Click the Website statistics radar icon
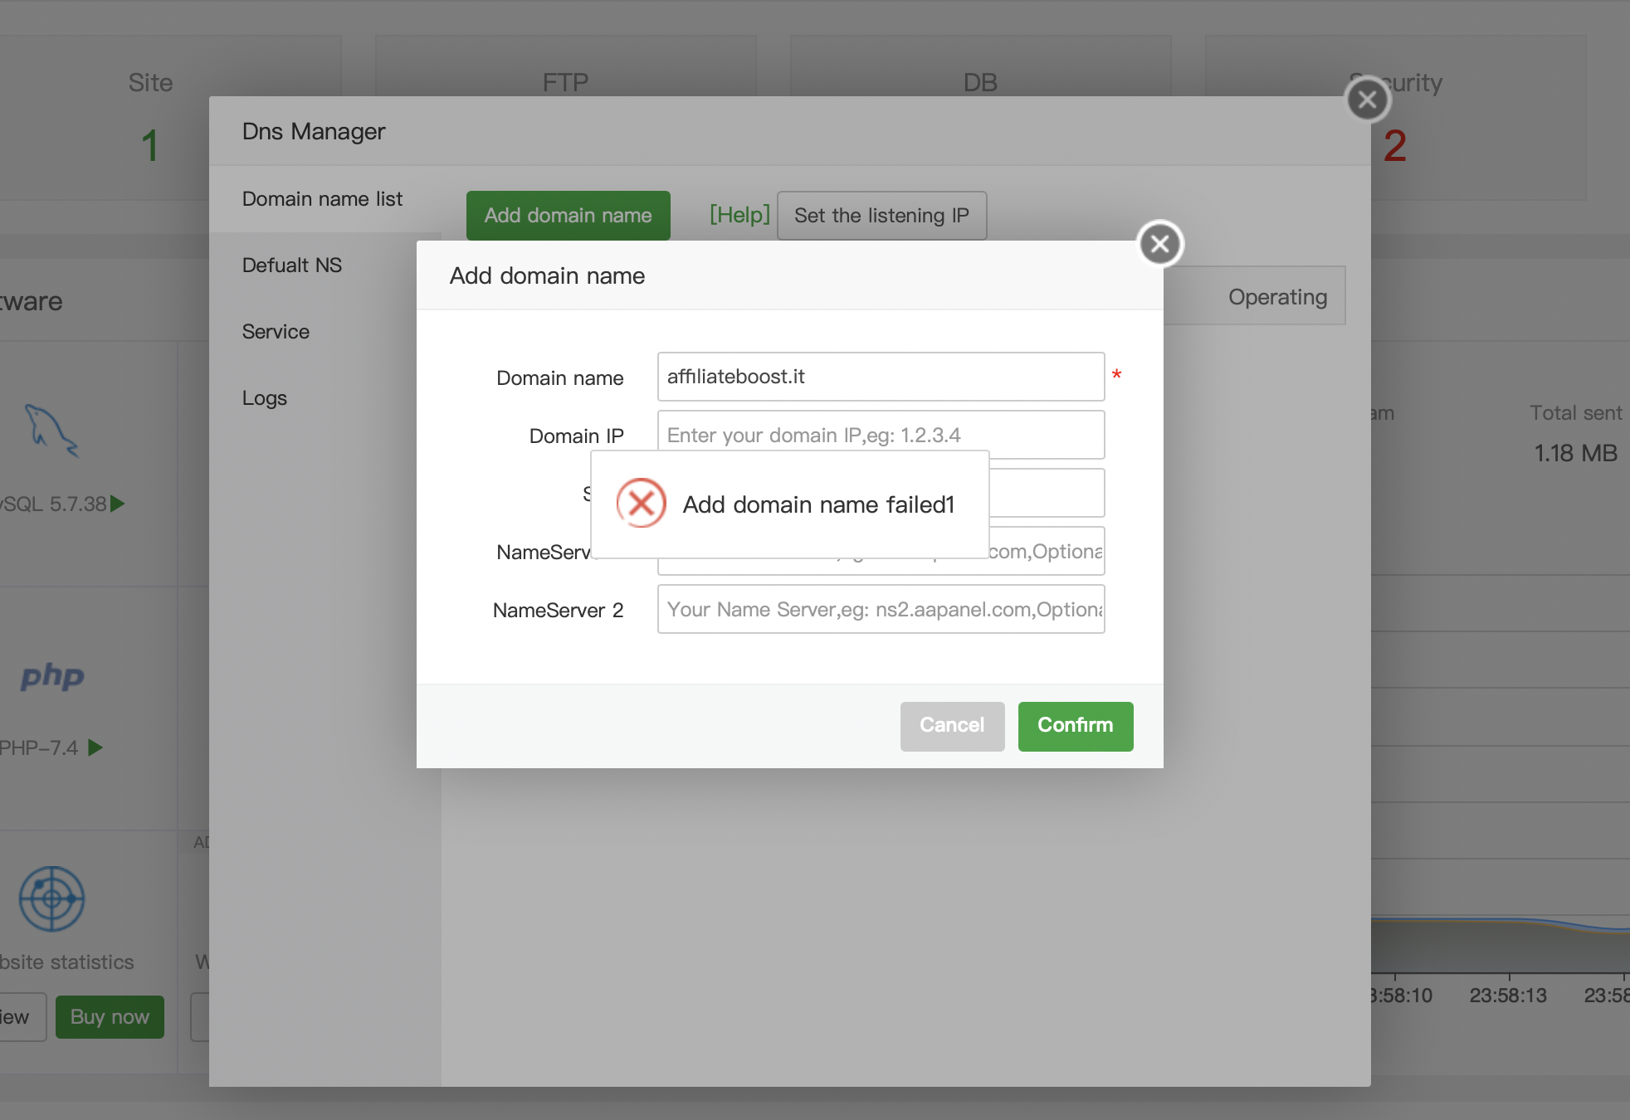The width and height of the screenshot is (1630, 1120). click(x=51, y=898)
